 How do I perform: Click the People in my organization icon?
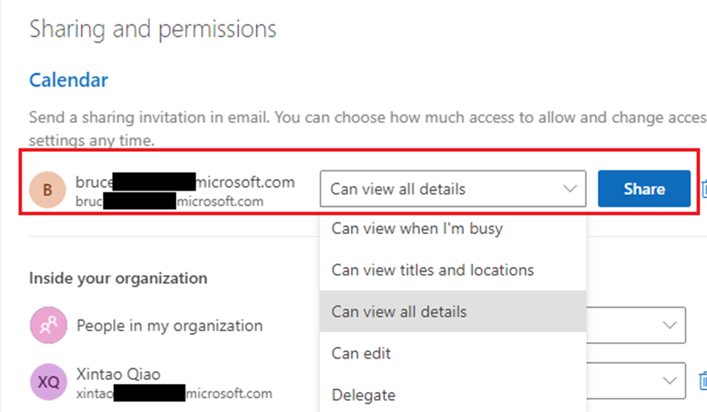(48, 325)
